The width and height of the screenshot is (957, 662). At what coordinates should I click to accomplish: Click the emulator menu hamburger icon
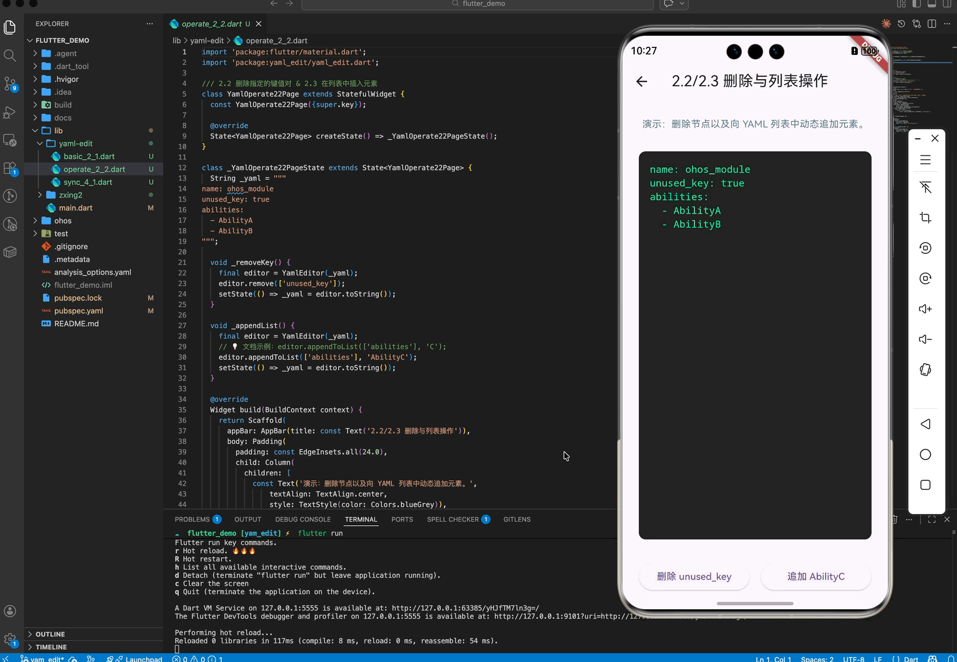[x=925, y=160]
